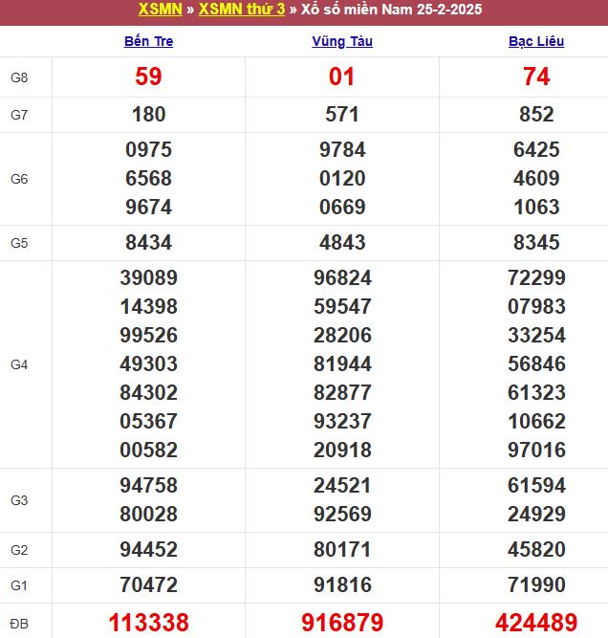Select the G4 number 93237
The image size is (608, 638).
[342, 421]
